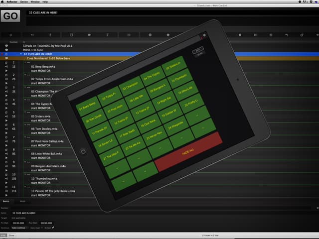Screen dimensions: 319x239
Task: Add a Devamp cue with loop icon
Action: (x=302, y=35)
